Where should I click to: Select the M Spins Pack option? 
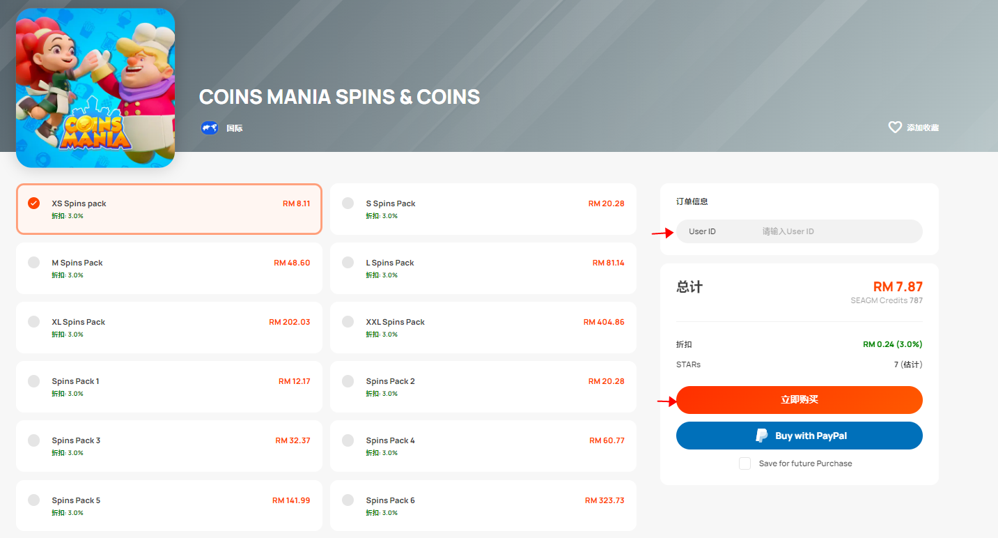pos(169,268)
